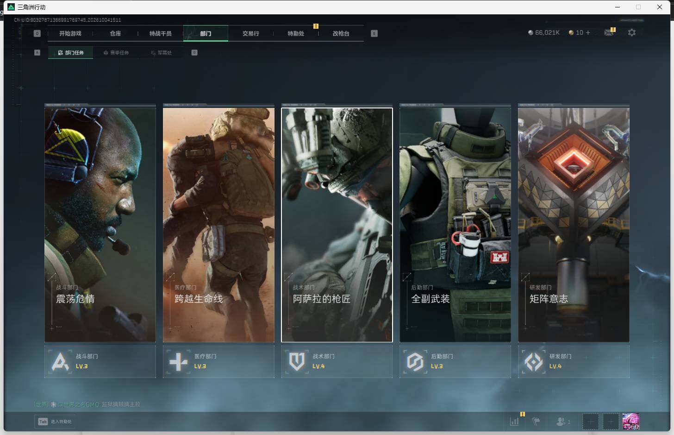Screen dimensions: 674x435
Task: Click the A key sub-tab icon
Action: (x=37, y=52)
